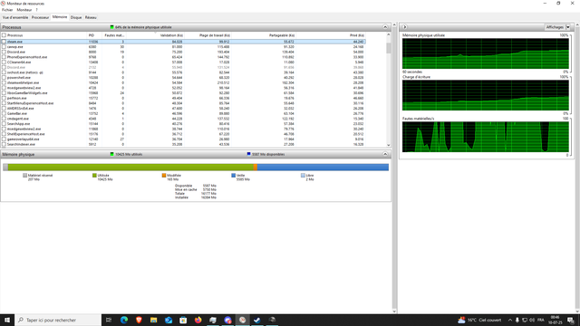Select the cmdagent.exe process row
580x326 pixels.
pos(184,119)
